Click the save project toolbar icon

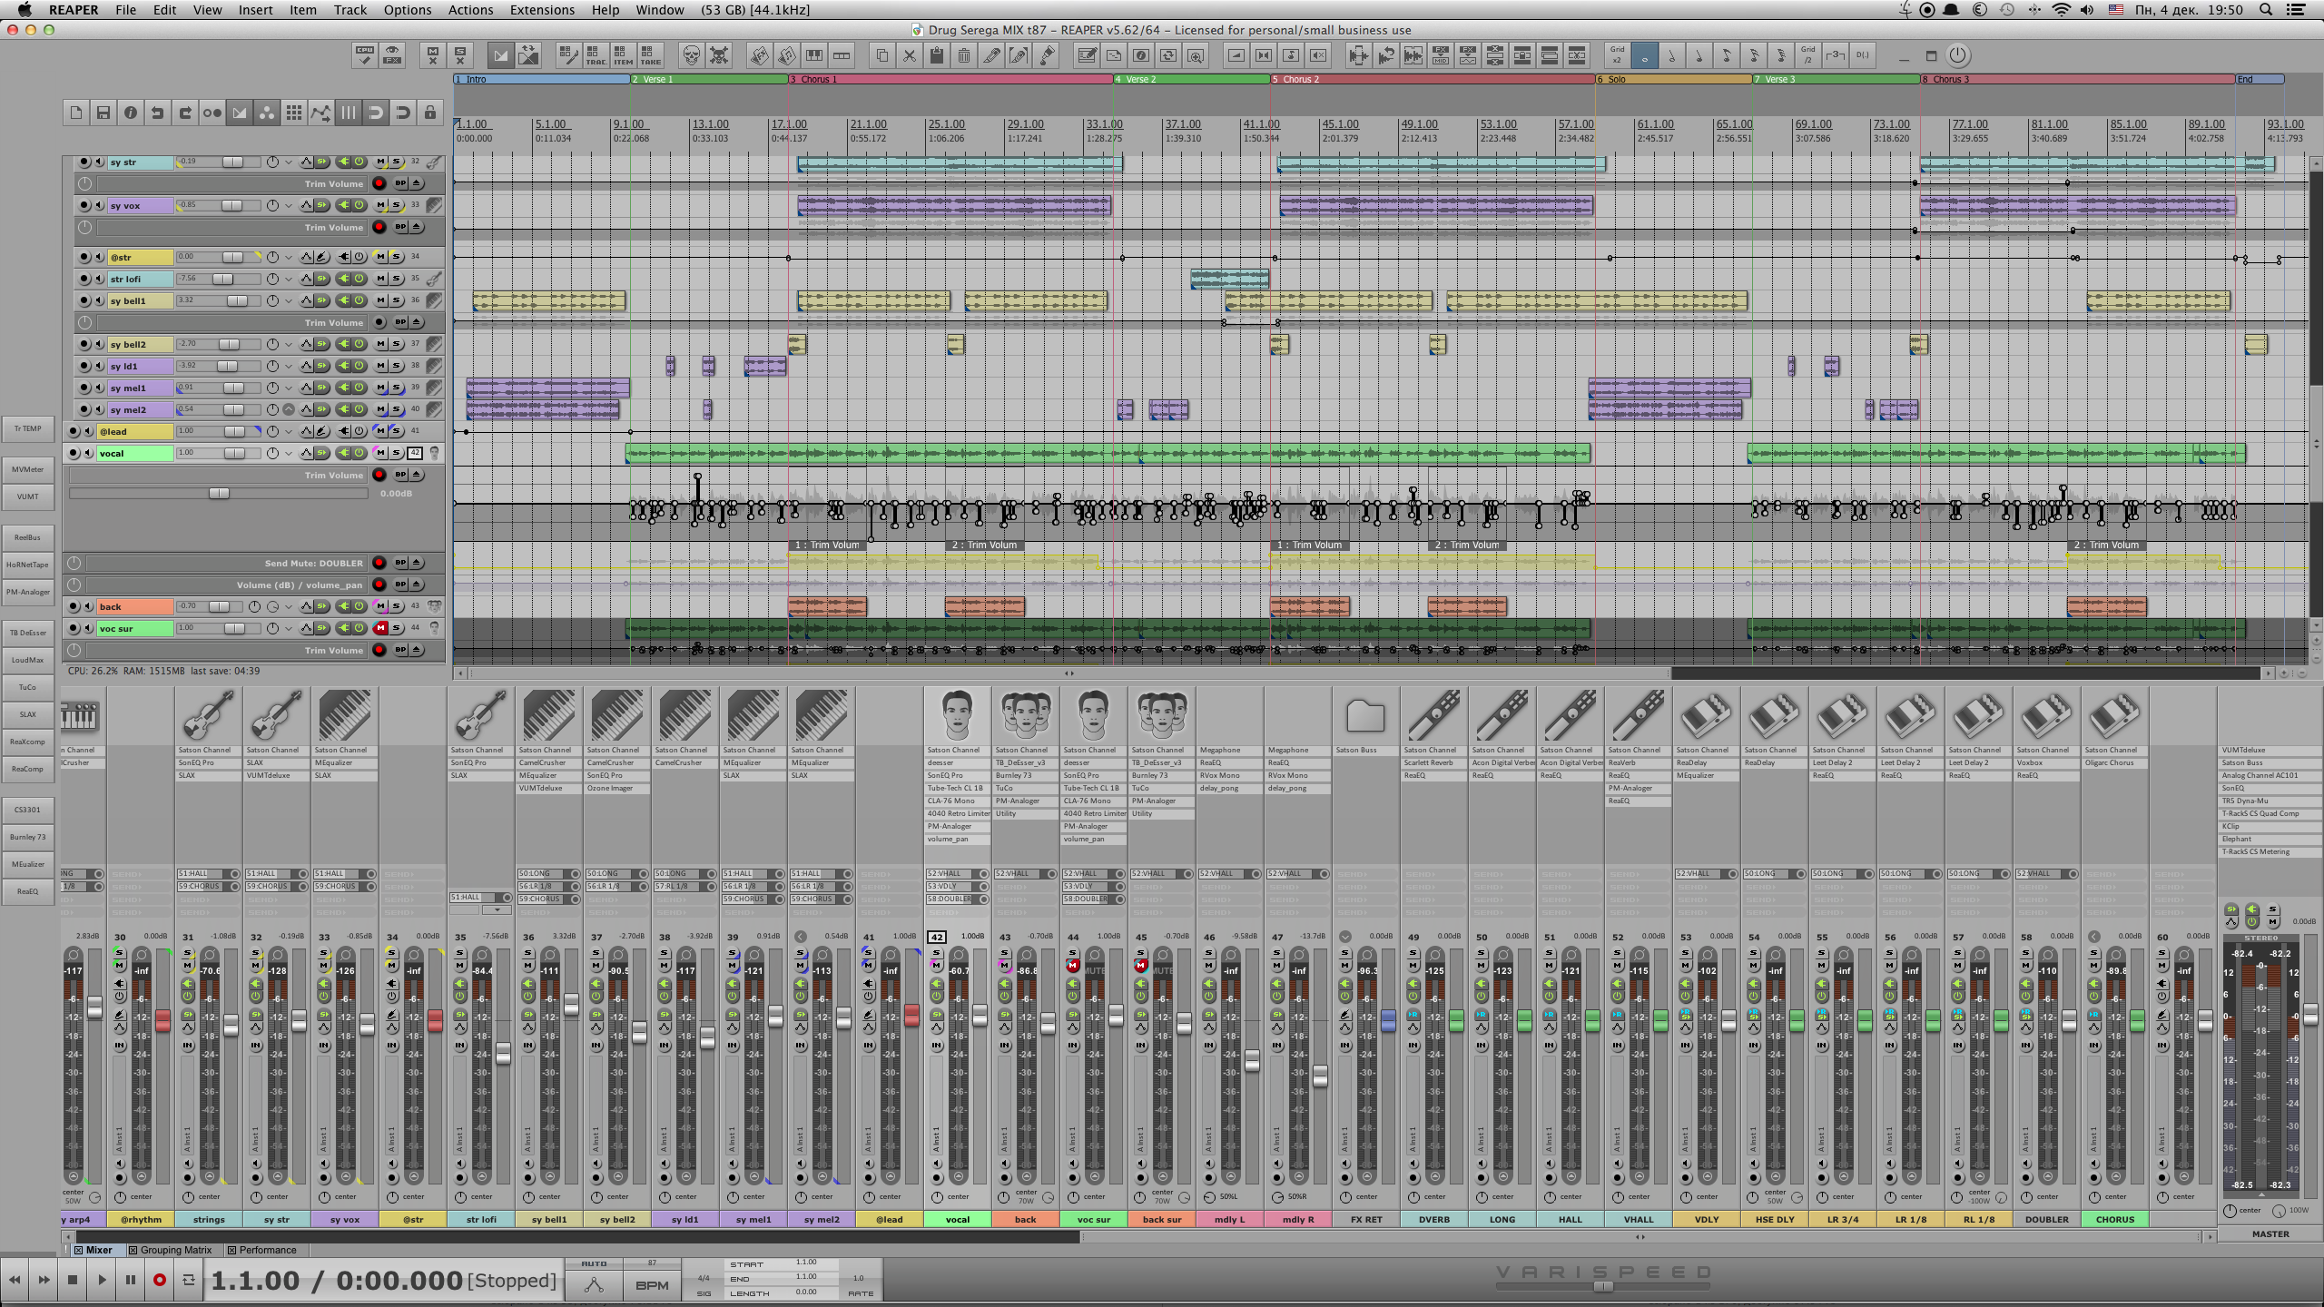click(103, 113)
